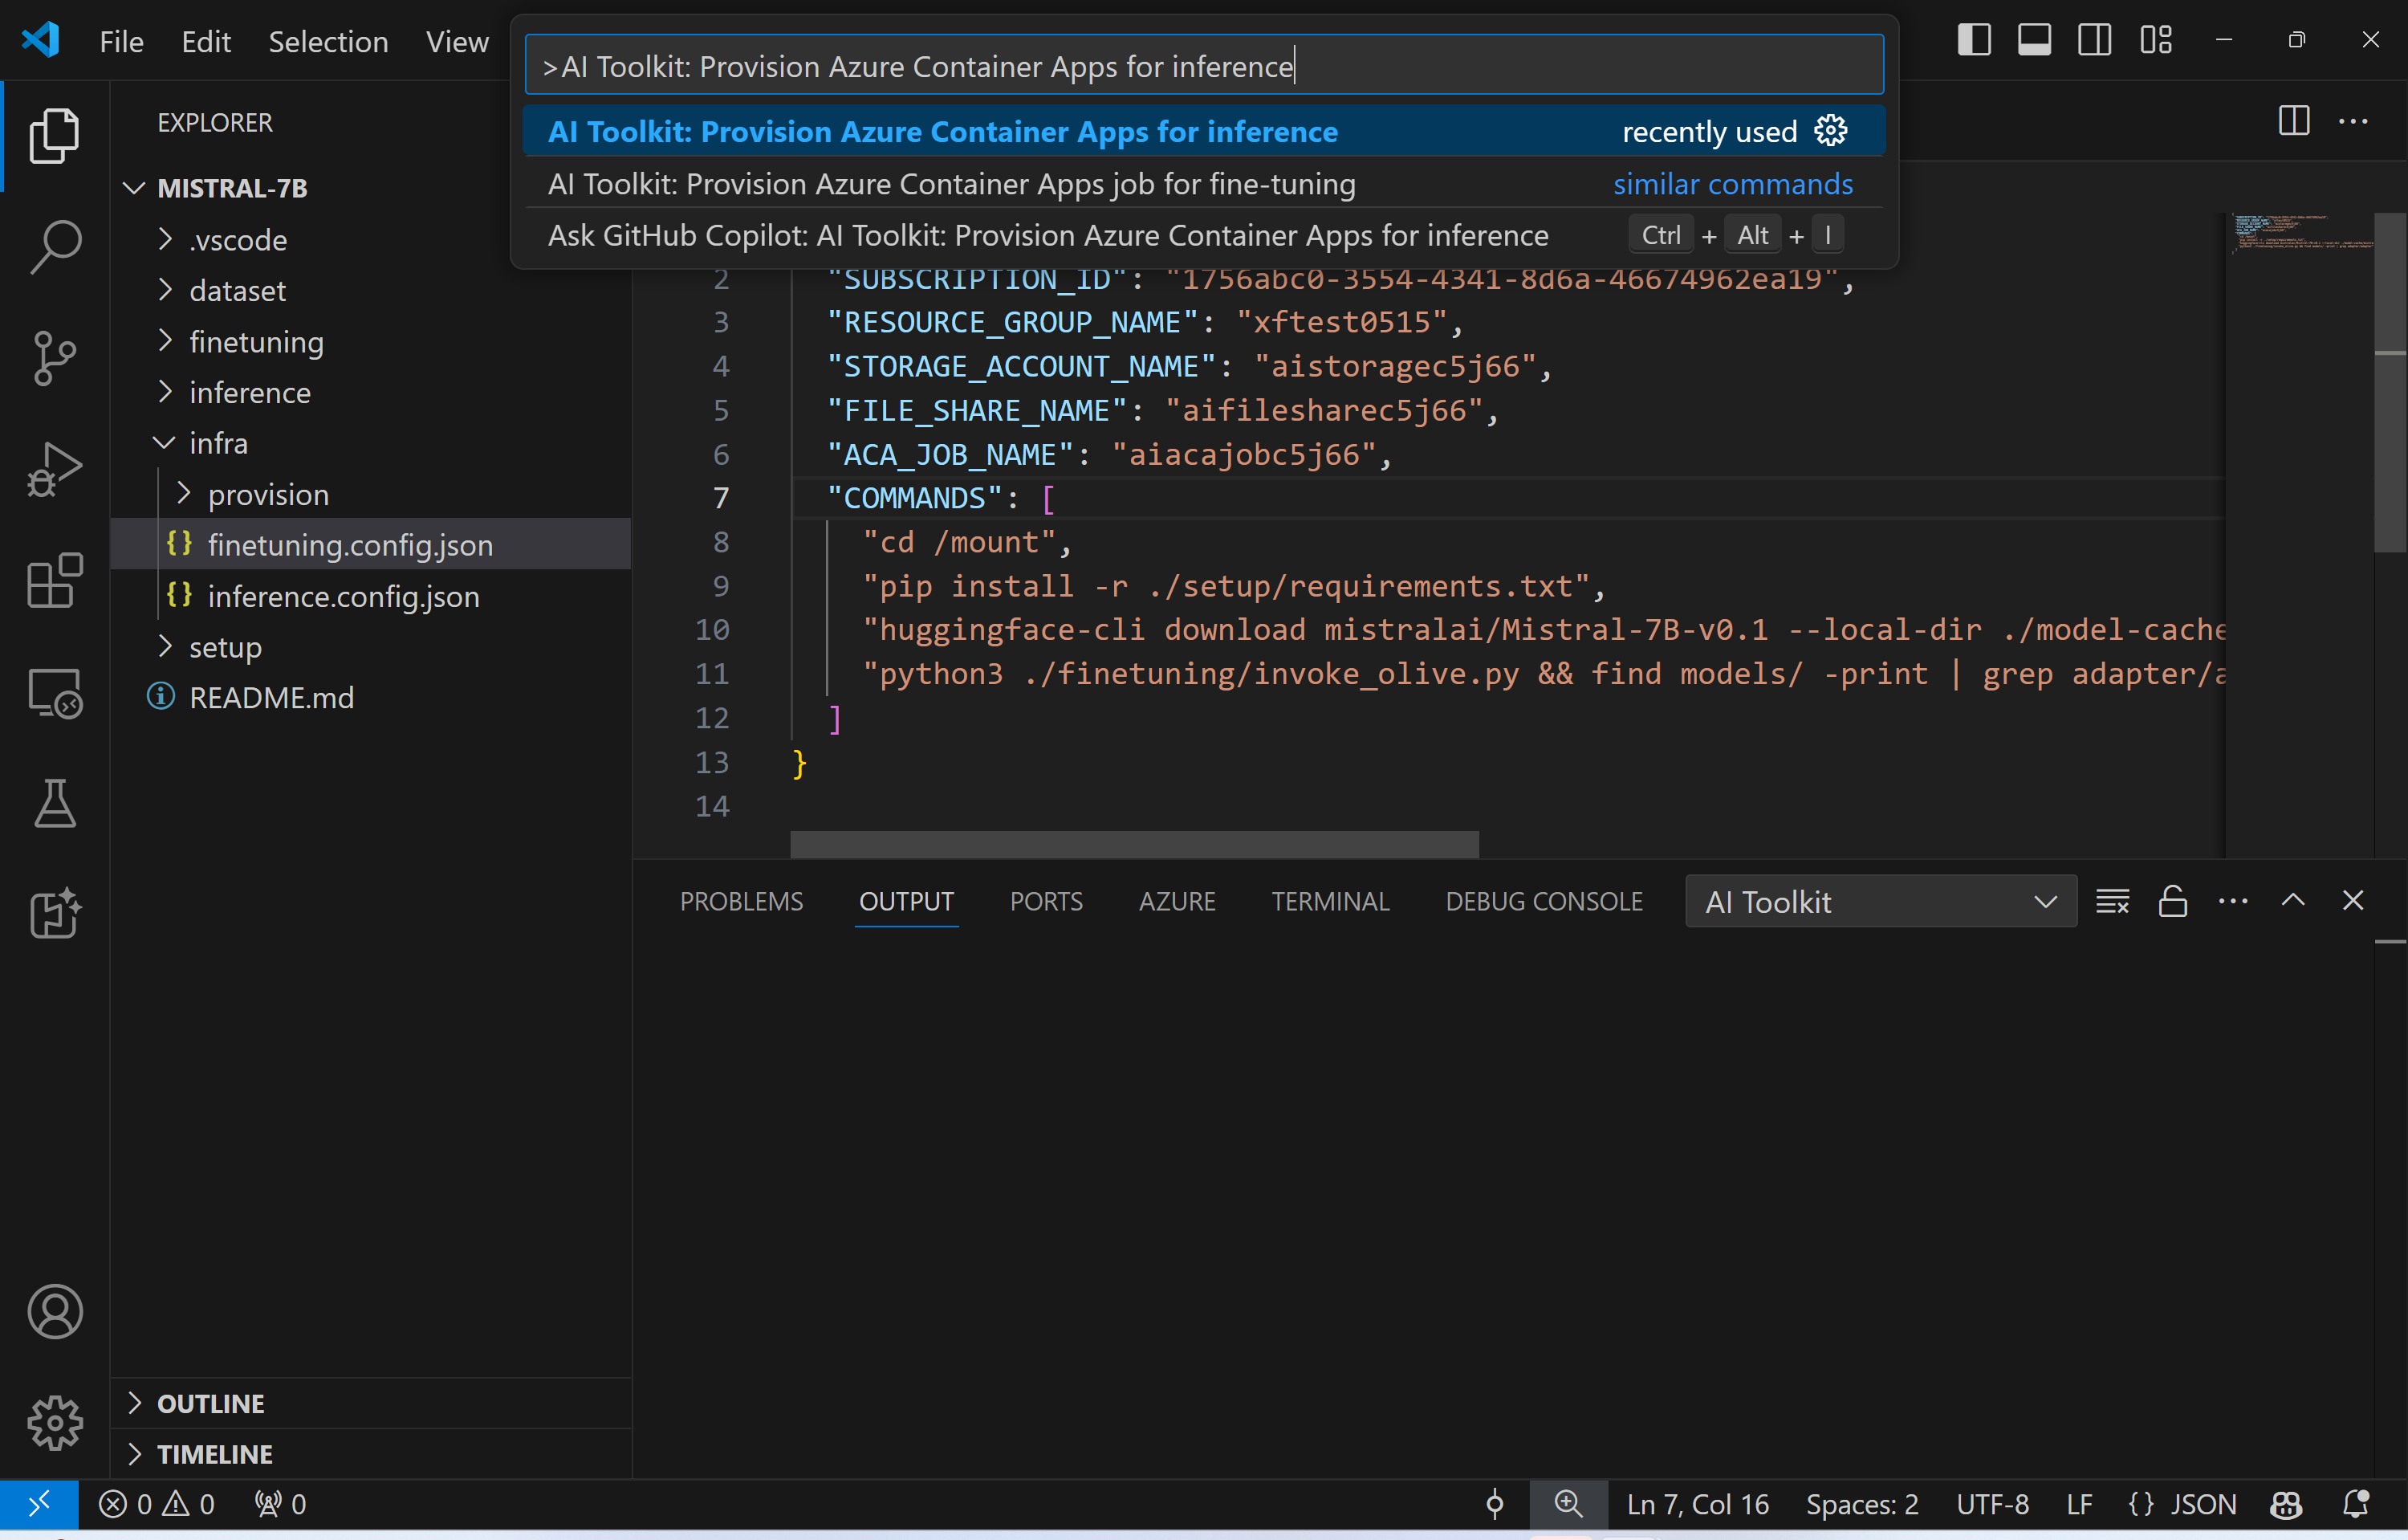The image size is (2408, 1540).
Task: Expand the inference folder
Action: click(166, 392)
